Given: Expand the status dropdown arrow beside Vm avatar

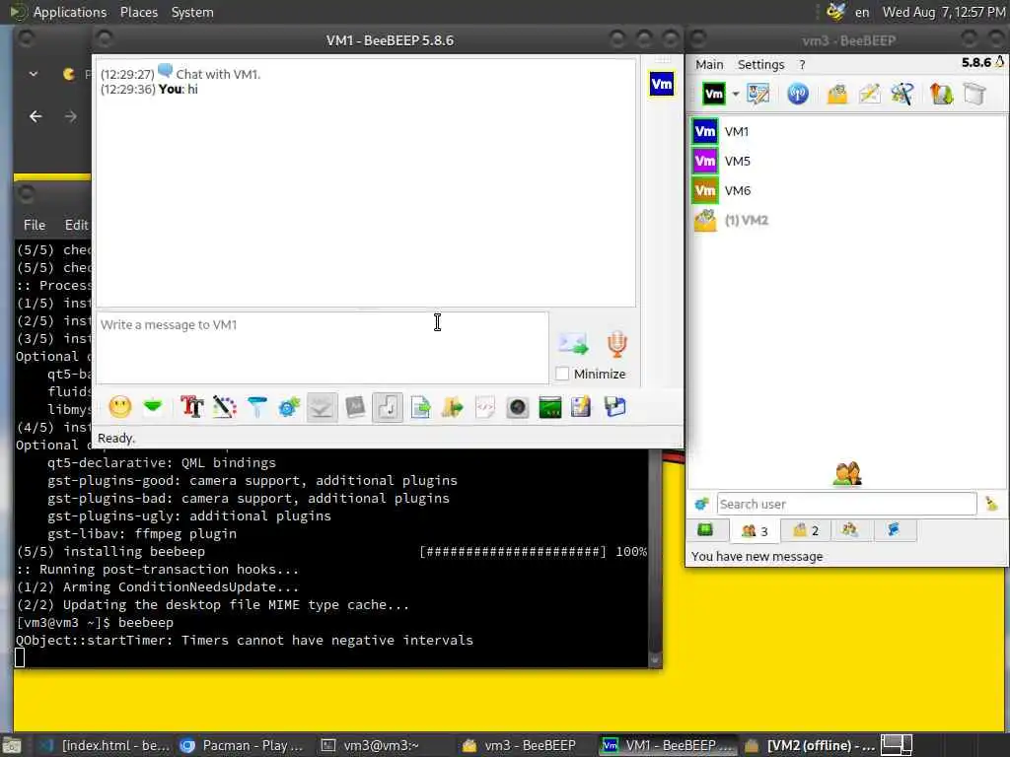Looking at the screenshot, I should pyautogui.click(x=736, y=95).
